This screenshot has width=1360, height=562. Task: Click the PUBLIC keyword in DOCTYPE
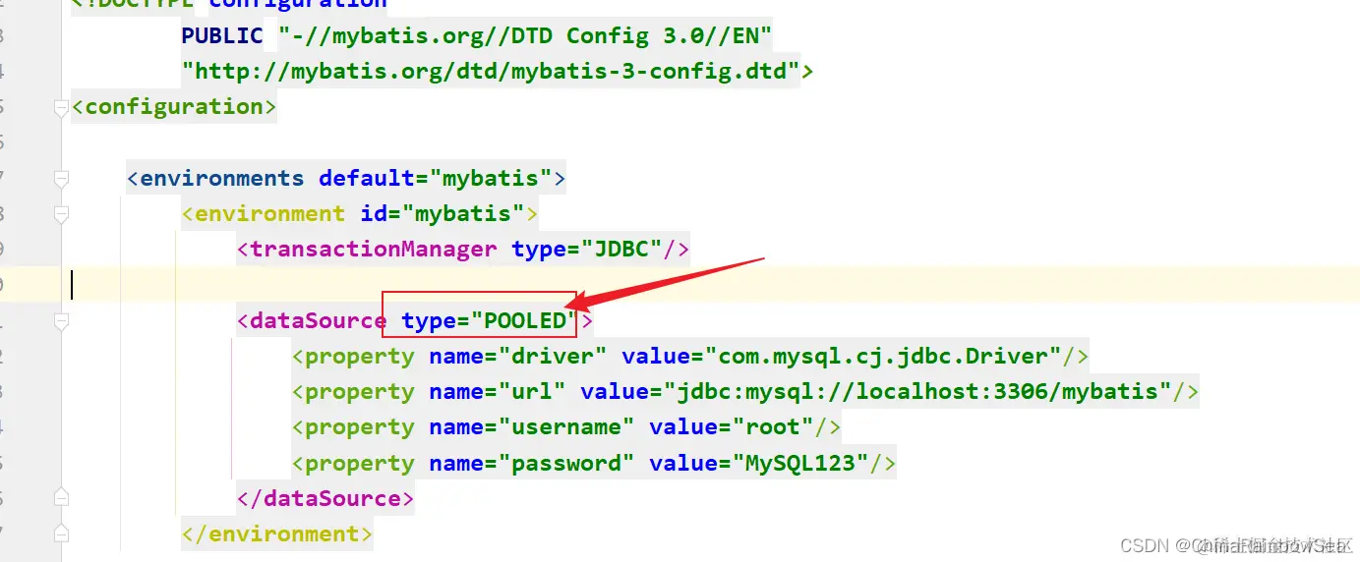pos(222,36)
